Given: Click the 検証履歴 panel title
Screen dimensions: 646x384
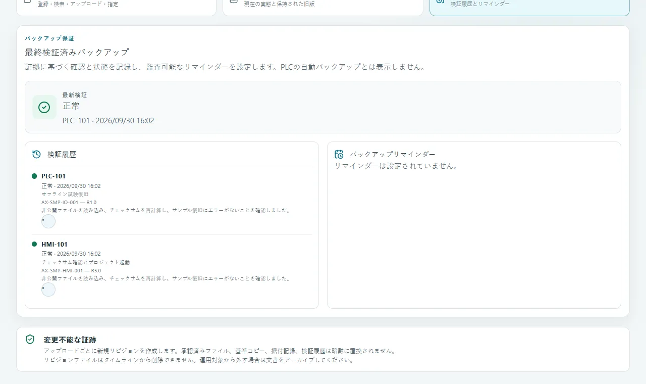Looking at the screenshot, I should click(62, 155).
